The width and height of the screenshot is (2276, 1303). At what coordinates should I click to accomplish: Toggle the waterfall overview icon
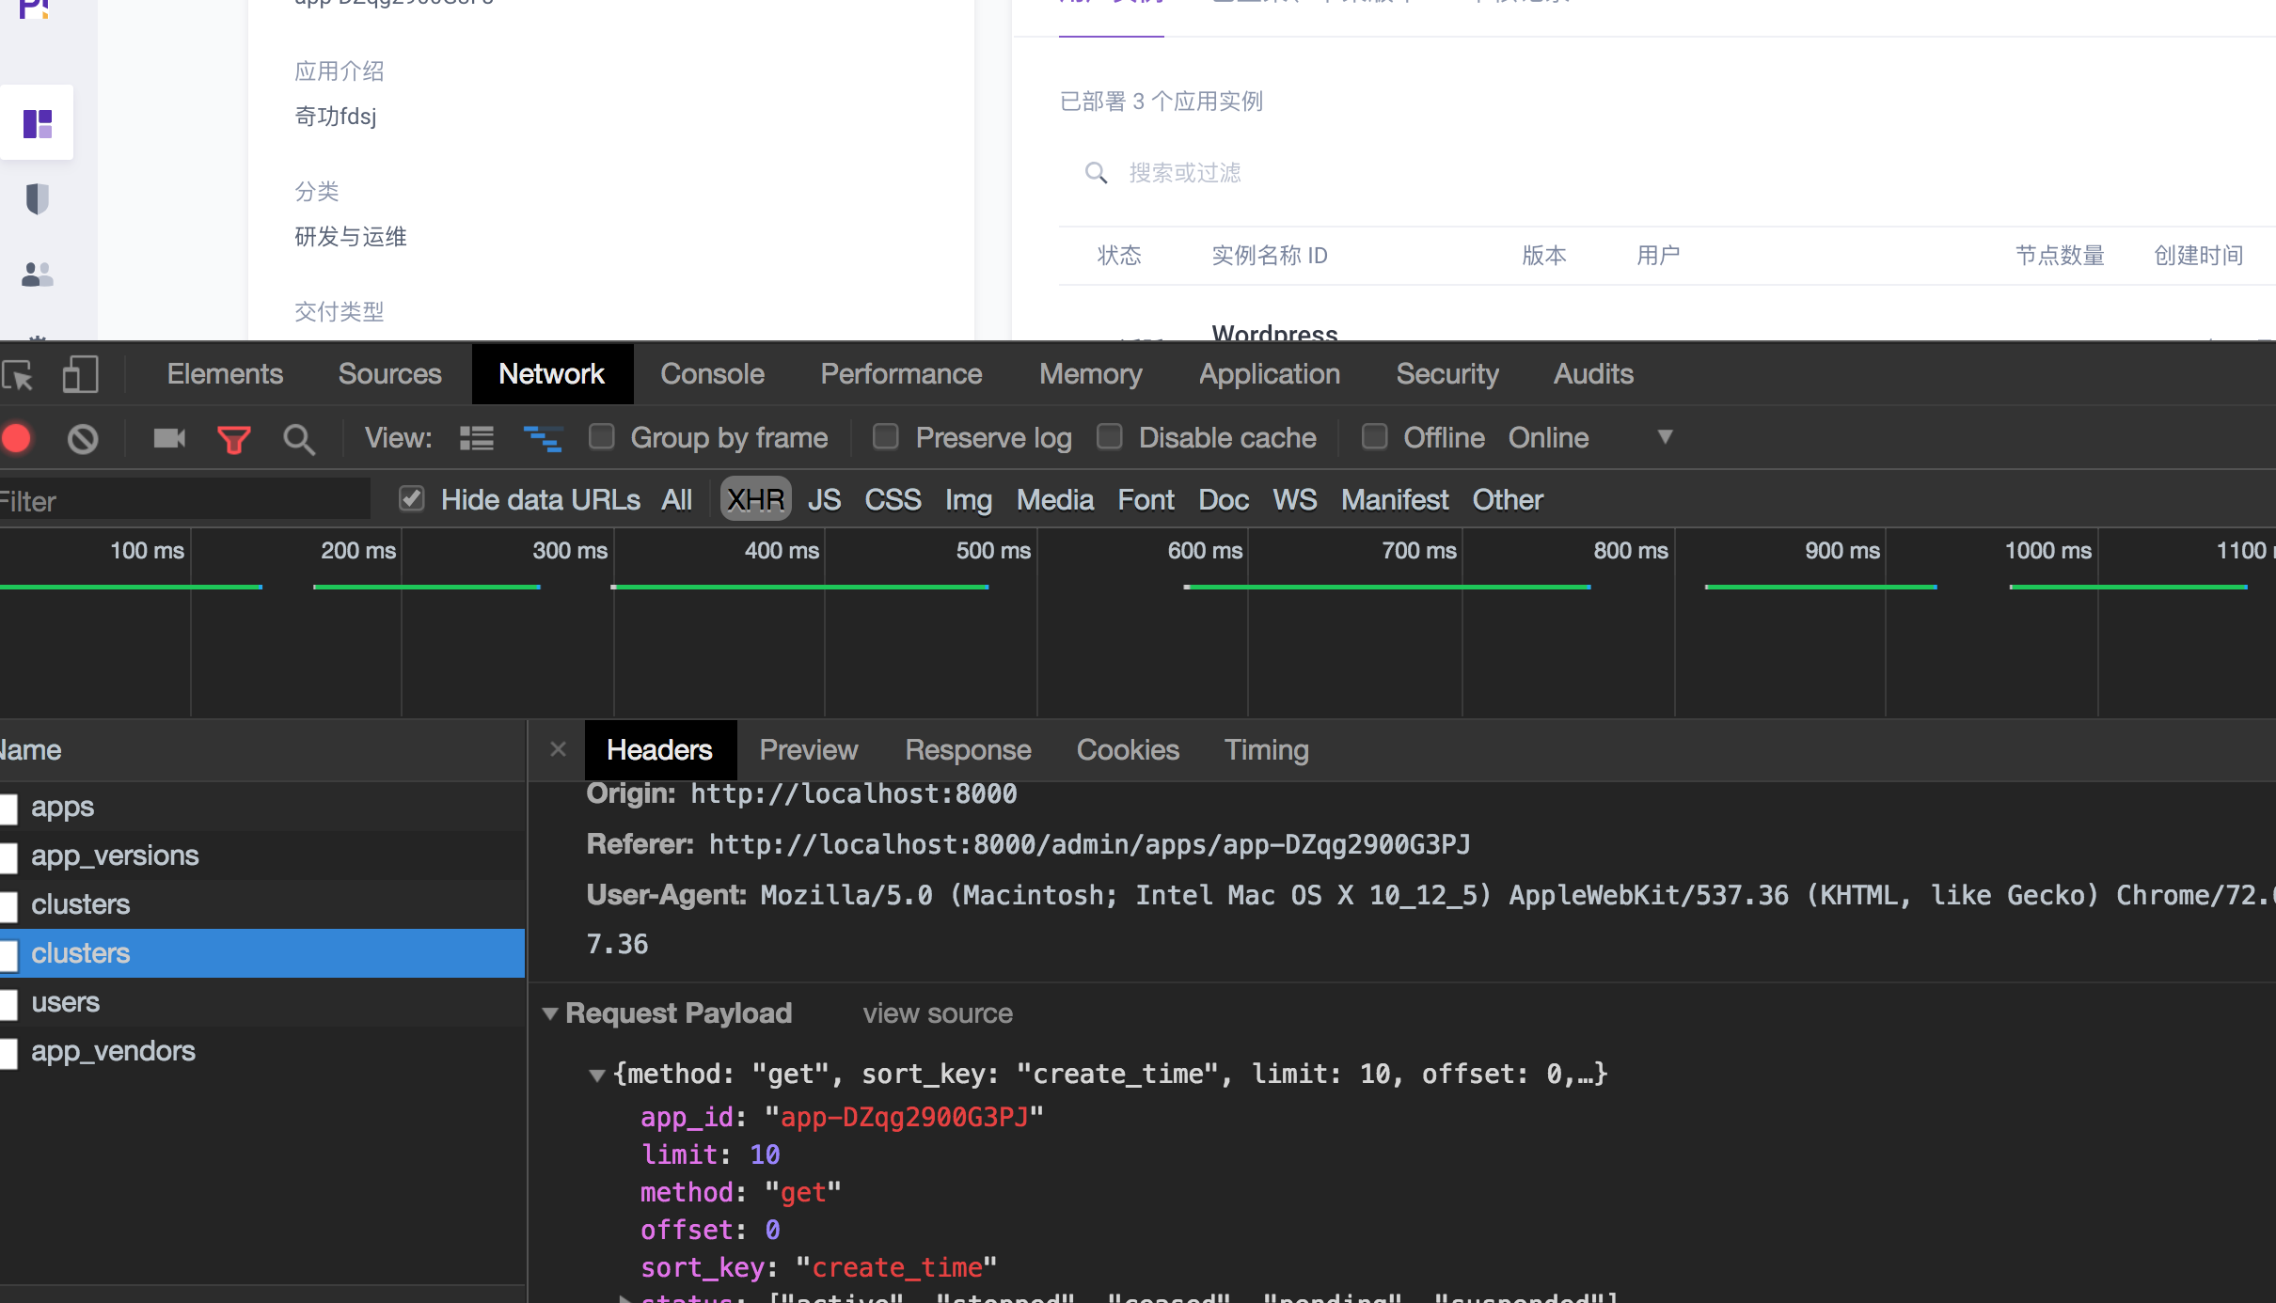[544, 437]
